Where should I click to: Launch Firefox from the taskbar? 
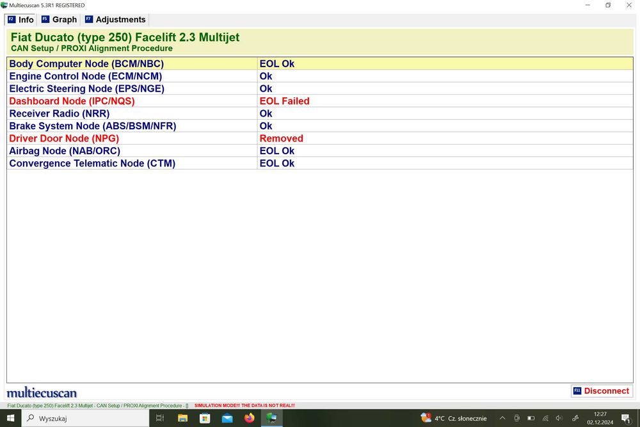[250, 418]
